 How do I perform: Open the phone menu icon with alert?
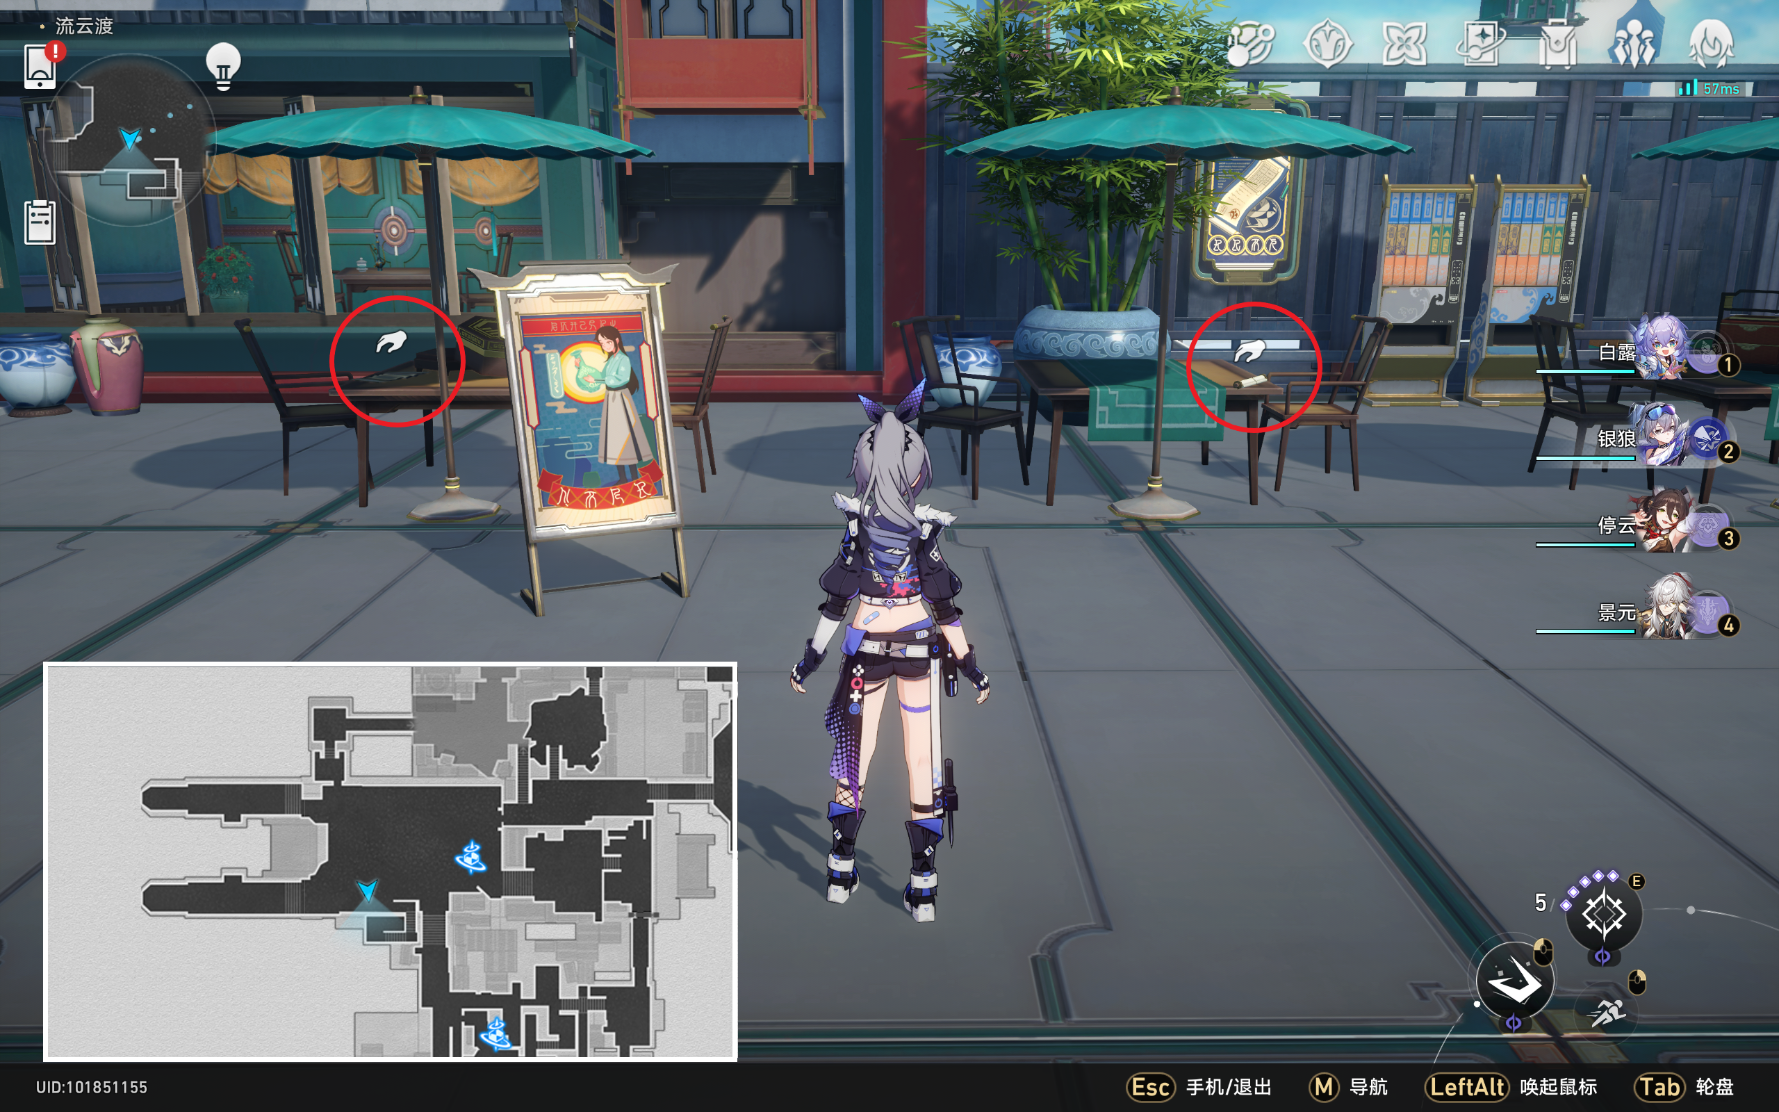(40, 66)
